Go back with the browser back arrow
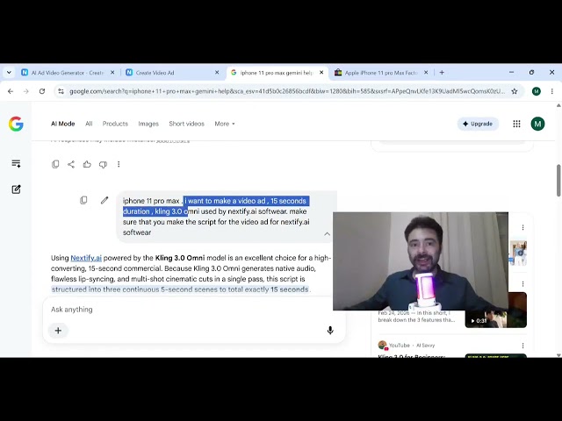 pyautogui.click(x=11, y=91)
